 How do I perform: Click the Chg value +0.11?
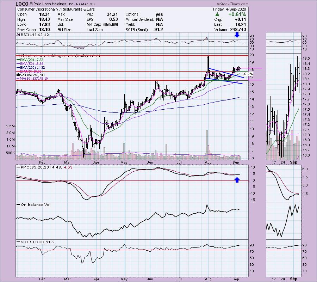pos(240,19)
